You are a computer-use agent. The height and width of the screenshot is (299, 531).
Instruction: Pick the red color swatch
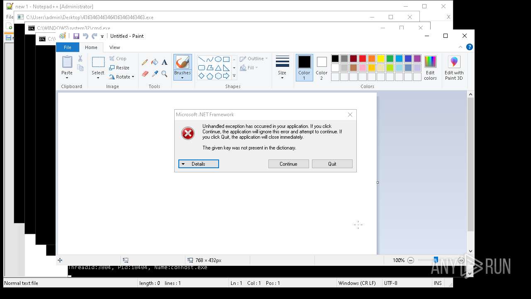coord(362,59)
